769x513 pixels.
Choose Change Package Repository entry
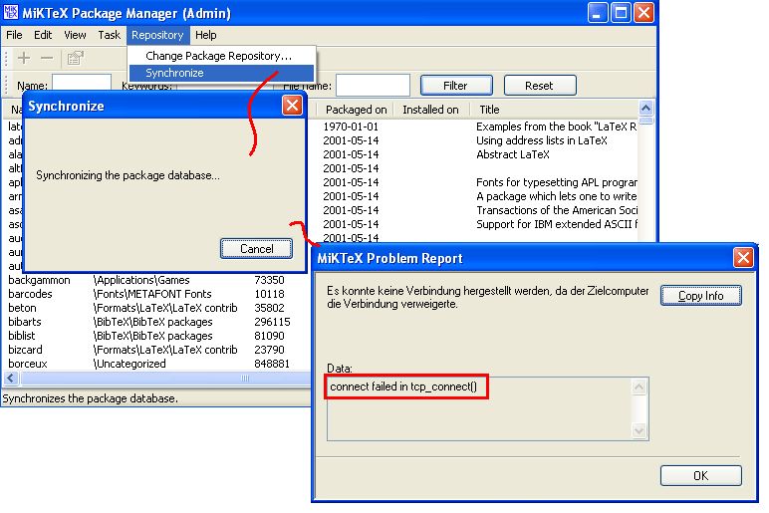coord(222,56)
